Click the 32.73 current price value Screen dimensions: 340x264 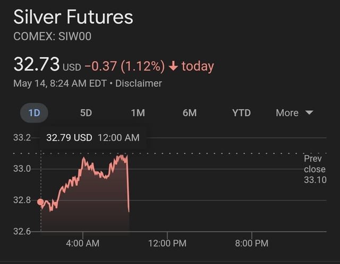(36, 65)
